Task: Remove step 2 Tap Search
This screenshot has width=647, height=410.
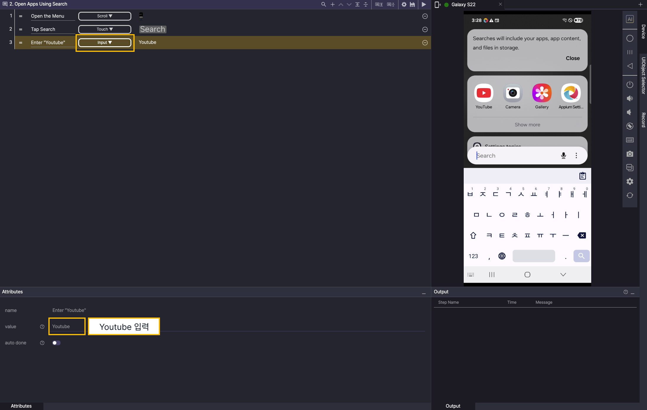Action: [x=425, y=29]
